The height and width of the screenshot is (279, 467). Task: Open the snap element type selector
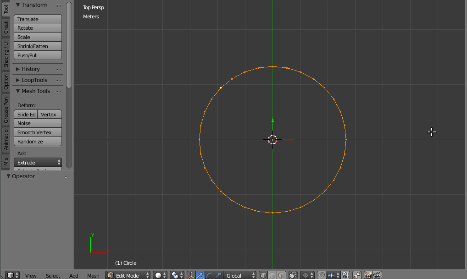pyautogui.click(x=333, y=275)
